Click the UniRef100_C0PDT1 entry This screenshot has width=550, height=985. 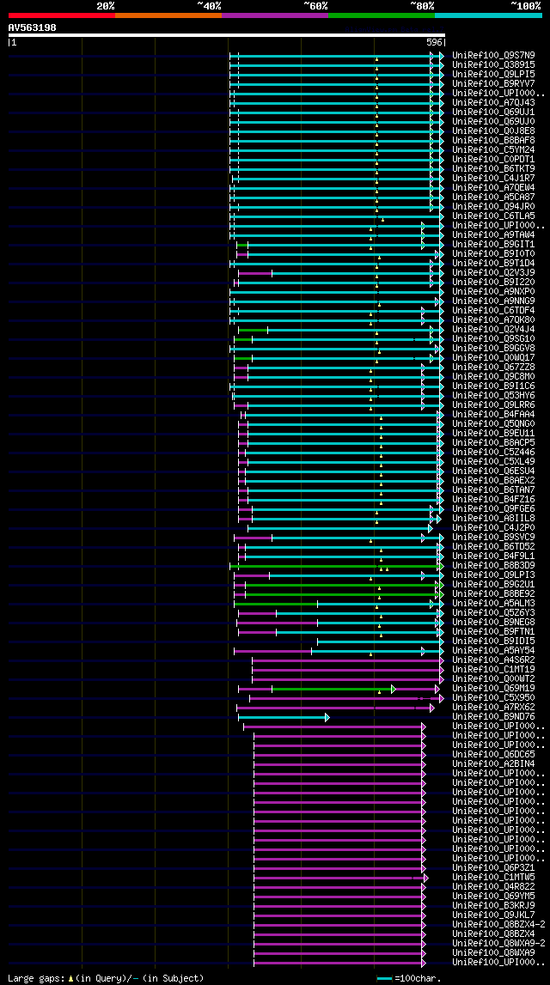click(493, 159)
